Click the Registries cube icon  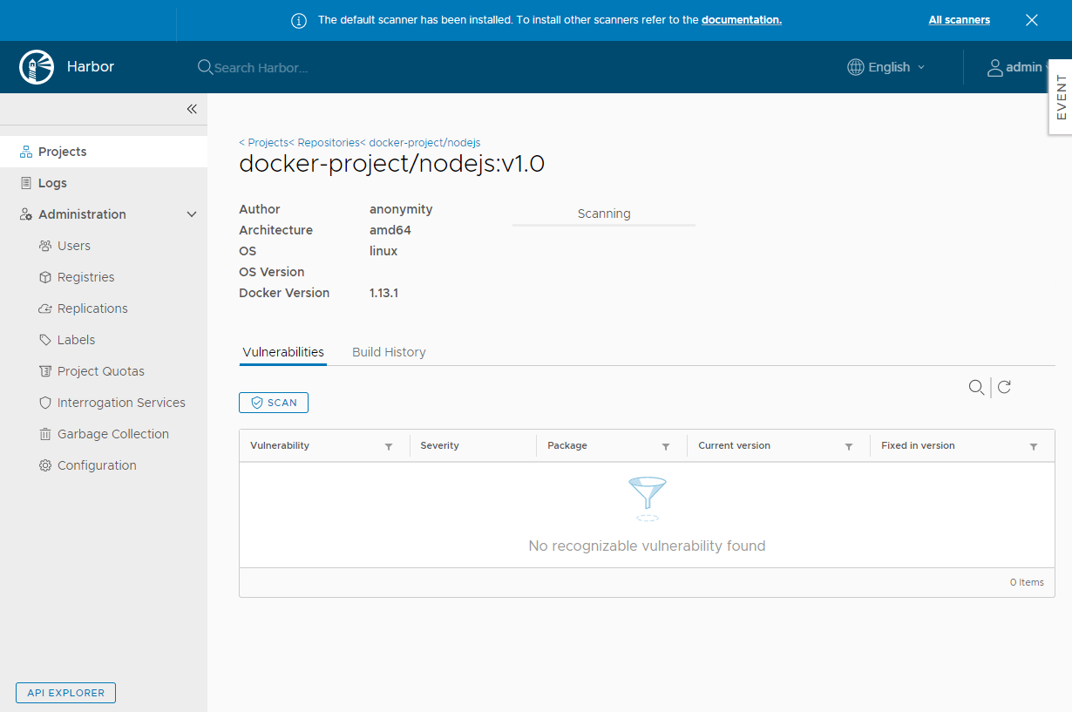click(x=45, y=277)
